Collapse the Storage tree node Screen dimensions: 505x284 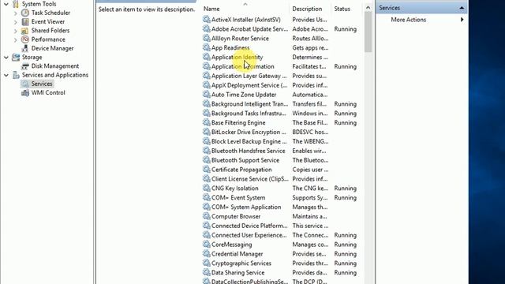pyautogui.click(x=6, y=58)
